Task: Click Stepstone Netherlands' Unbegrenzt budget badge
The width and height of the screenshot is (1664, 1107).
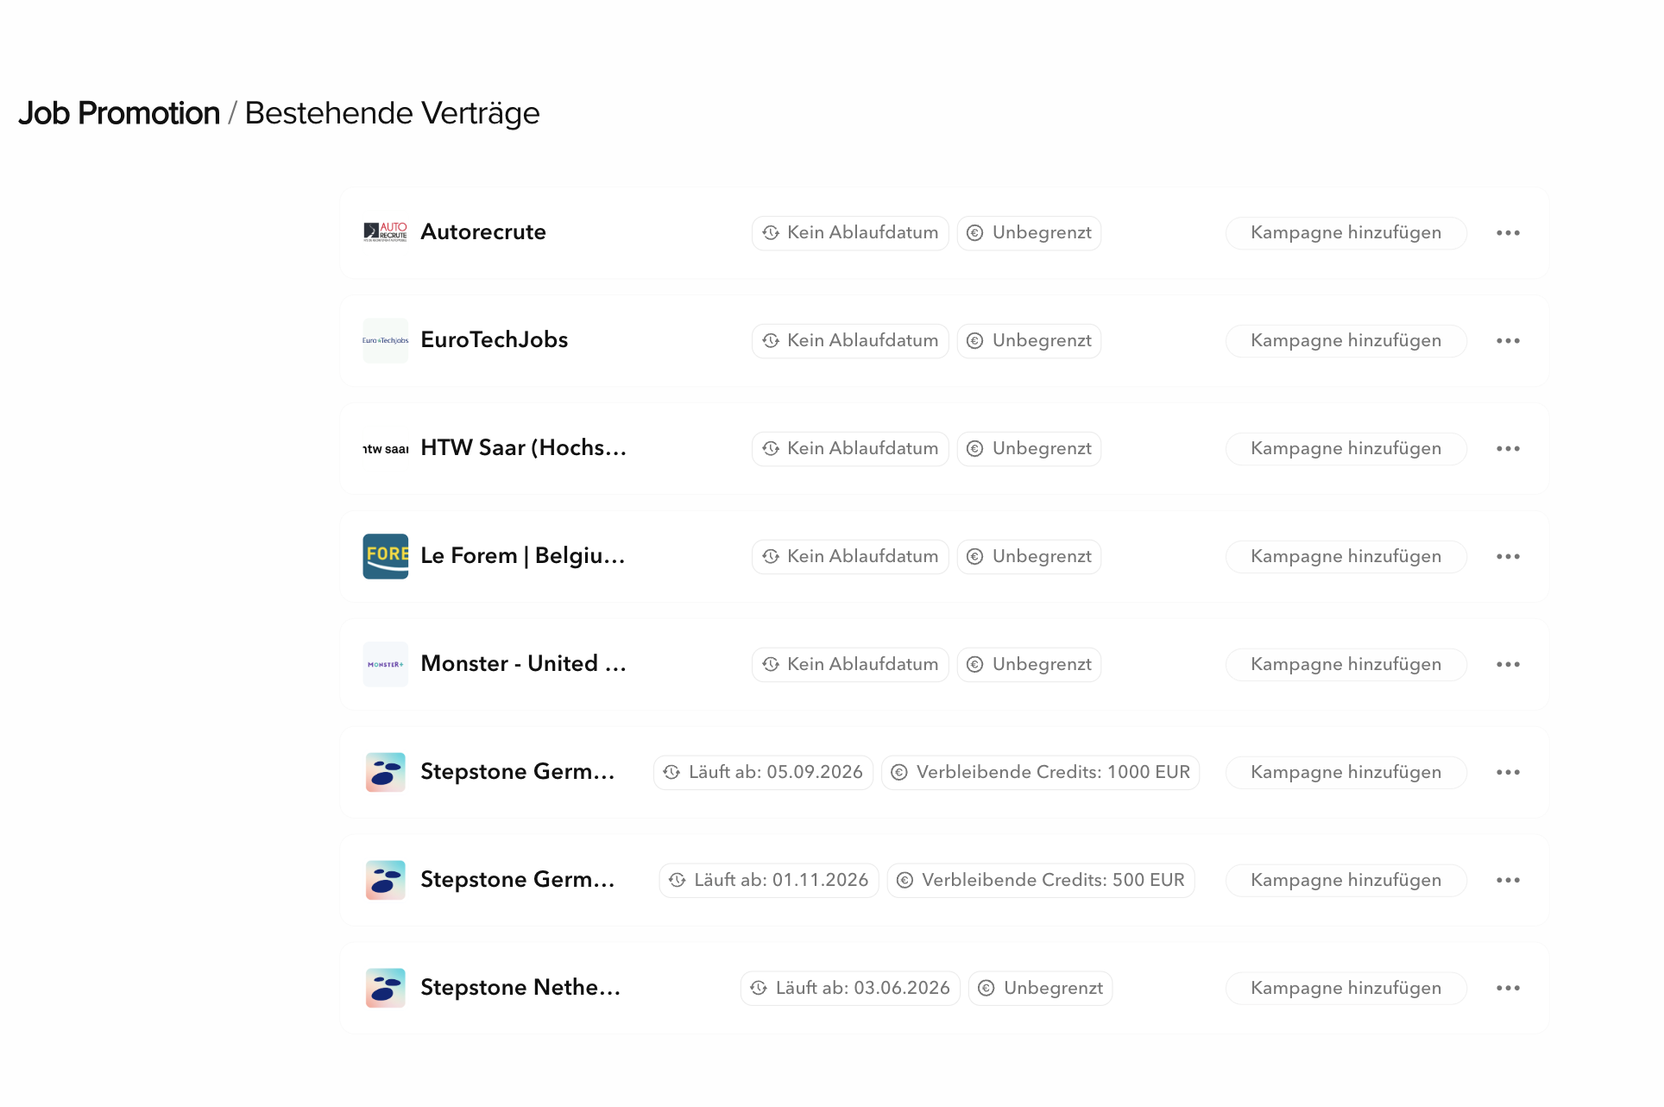Action: (1040, 989)
